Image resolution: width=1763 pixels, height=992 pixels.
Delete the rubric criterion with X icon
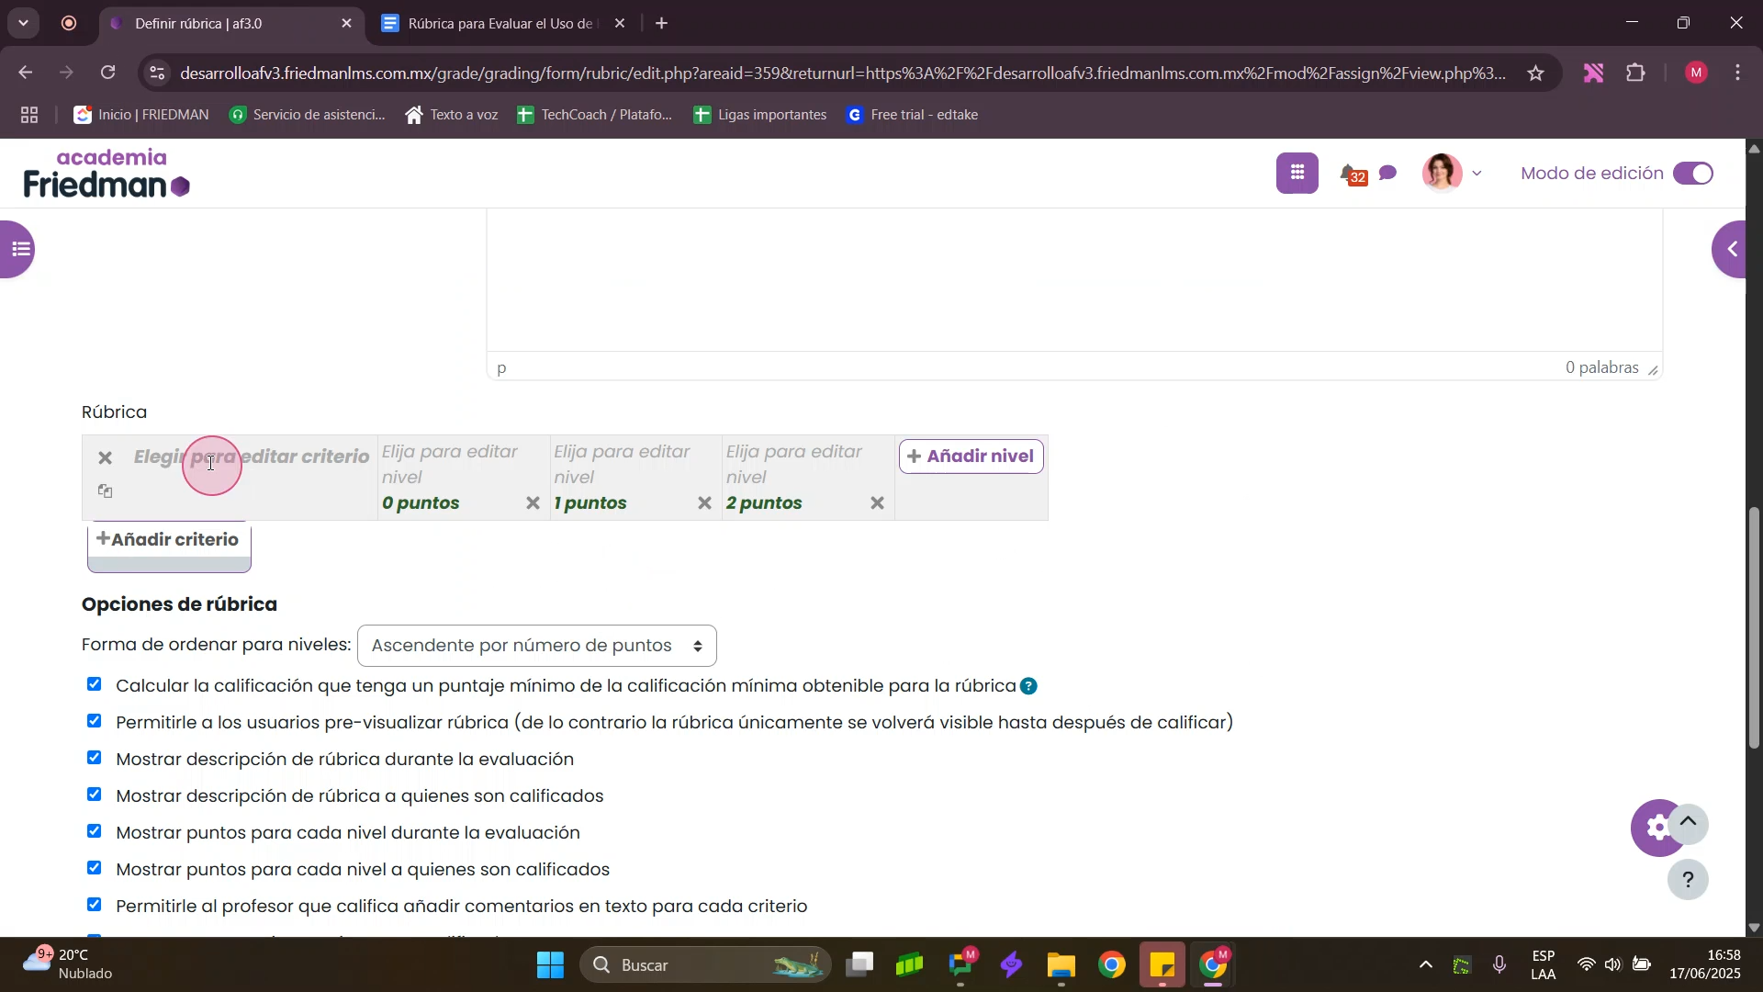pyautogui.click(x=105, y=457)
